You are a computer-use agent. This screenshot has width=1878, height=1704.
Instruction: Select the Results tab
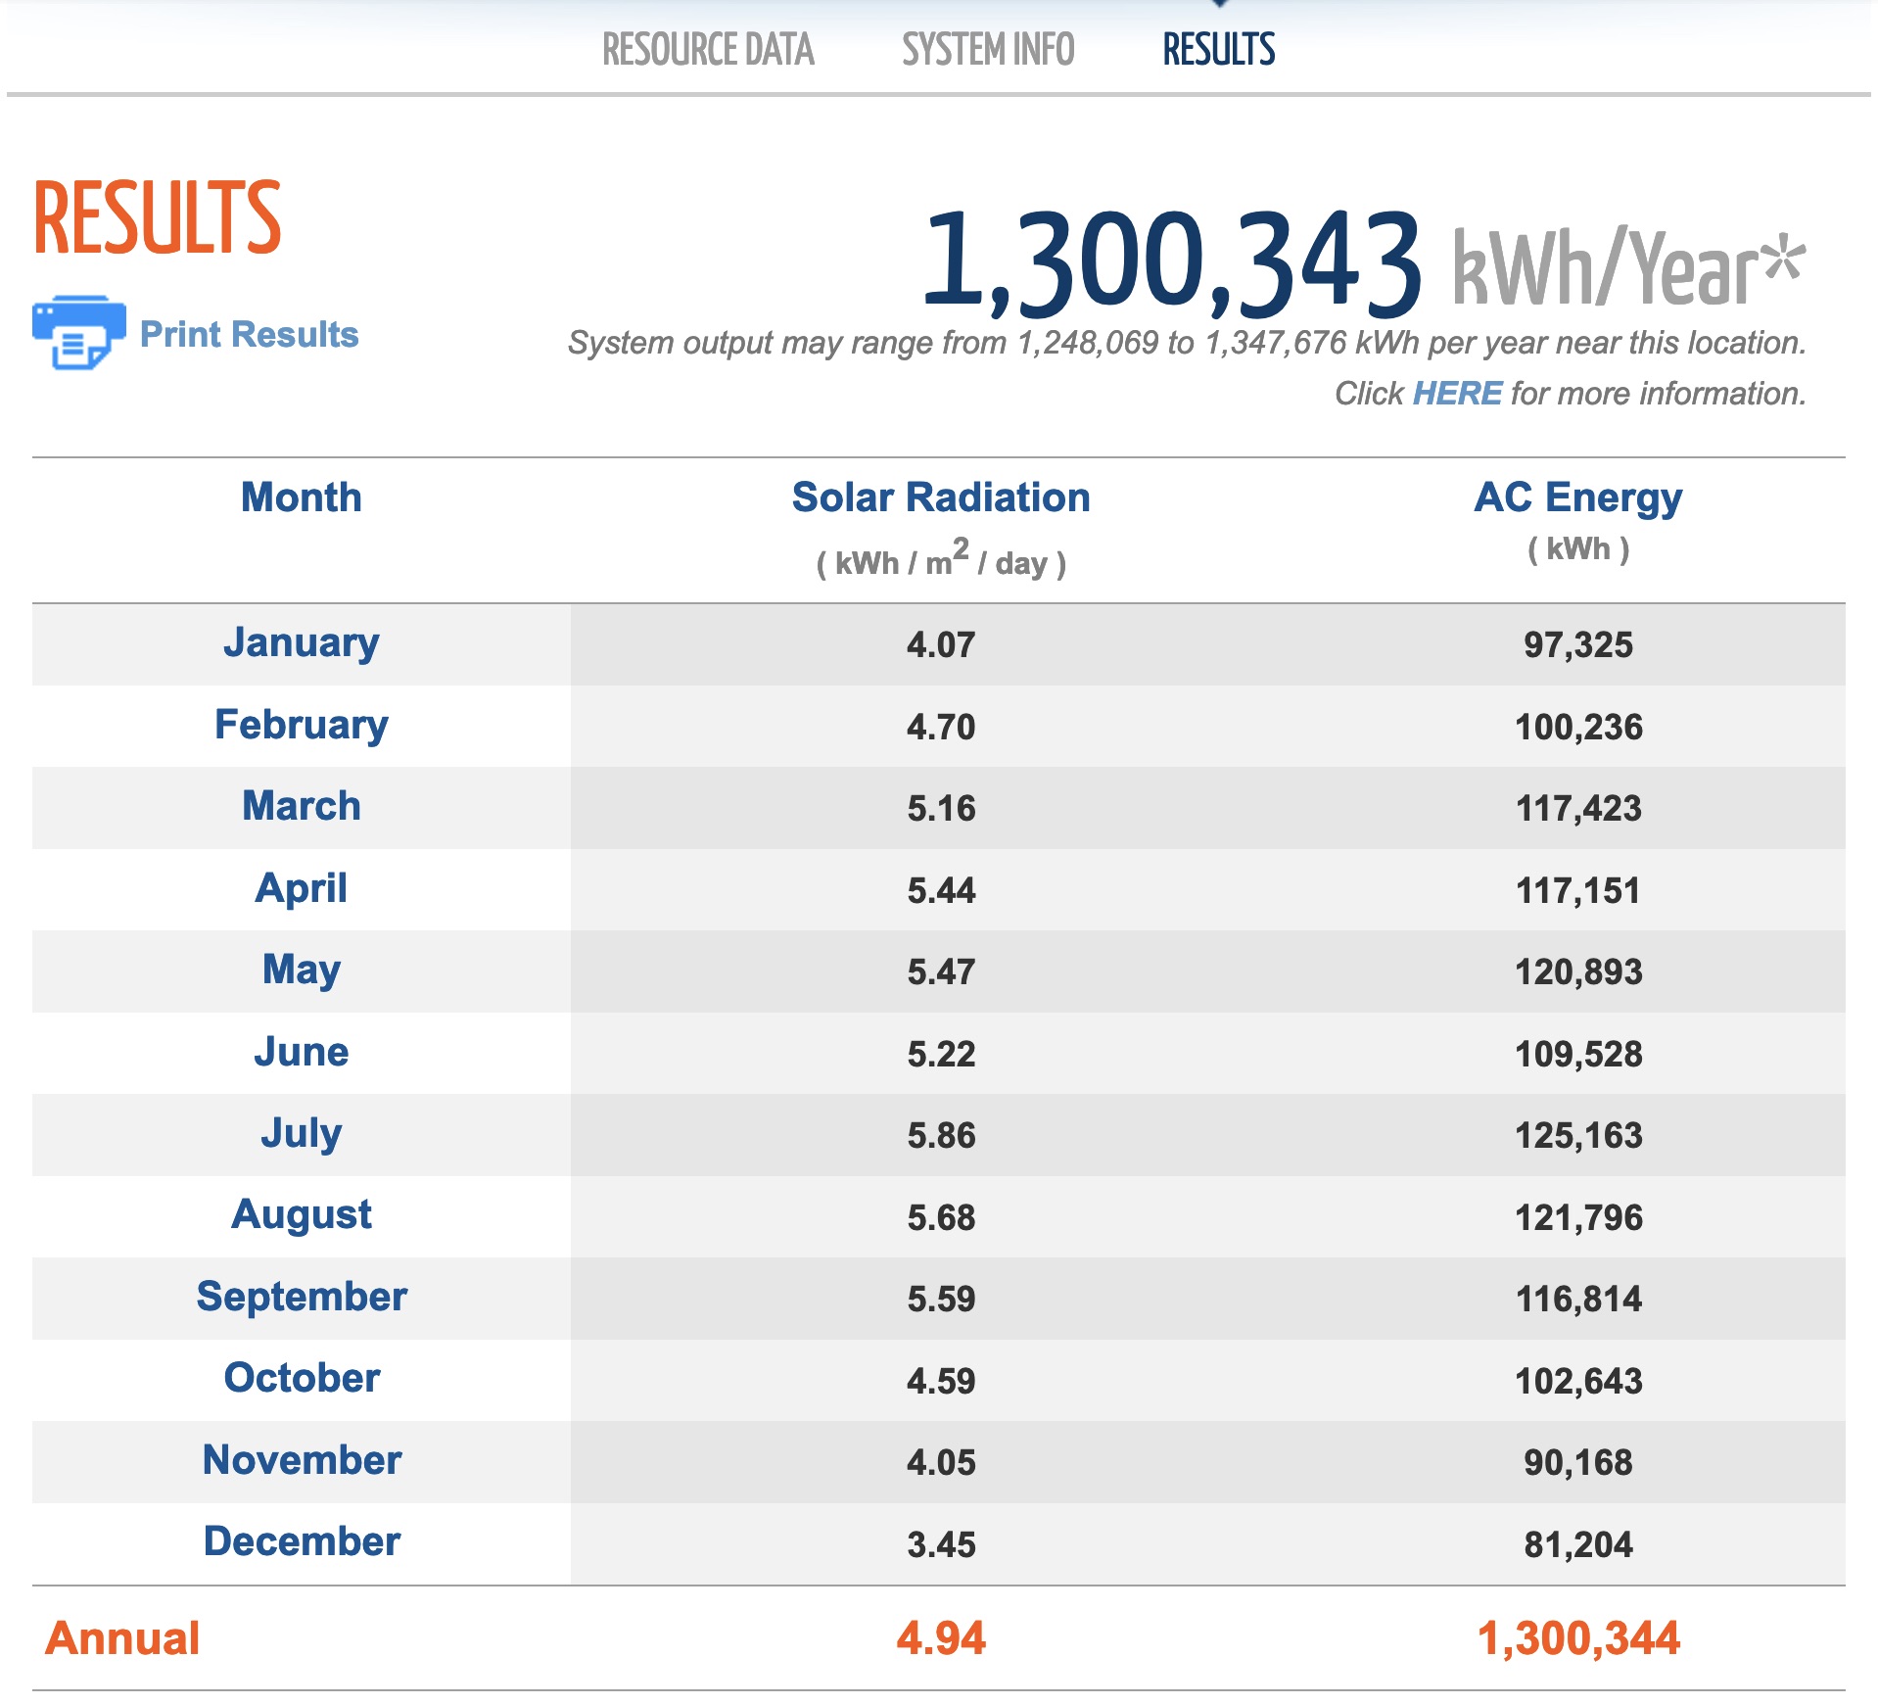click(1219, 50)
